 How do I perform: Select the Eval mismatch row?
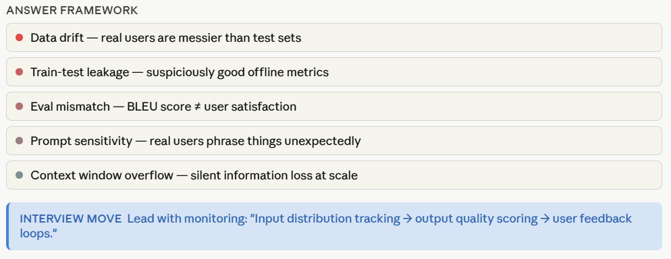pos(333,107)
